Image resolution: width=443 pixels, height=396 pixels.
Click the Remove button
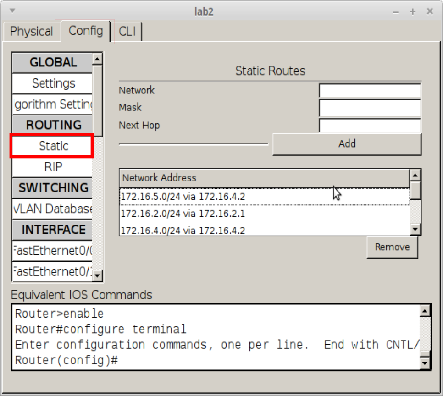click(392, 247)
